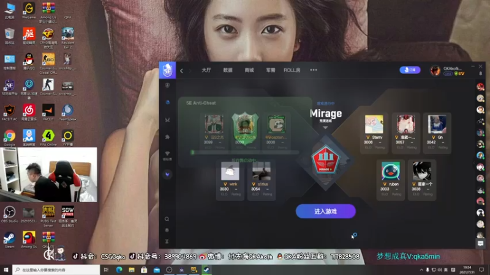The image size is (490, 275).
Task: Click the search magnifier in 5E sidebar
Action: (167, 219)
